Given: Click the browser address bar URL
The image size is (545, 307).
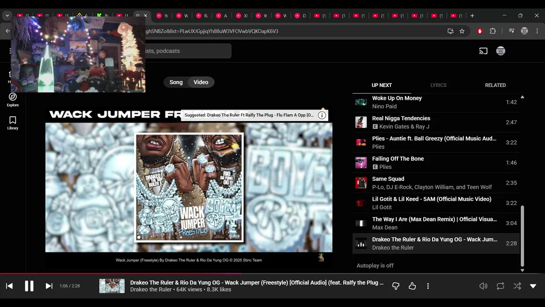Looking at the screenshot, I should [212, 31].
